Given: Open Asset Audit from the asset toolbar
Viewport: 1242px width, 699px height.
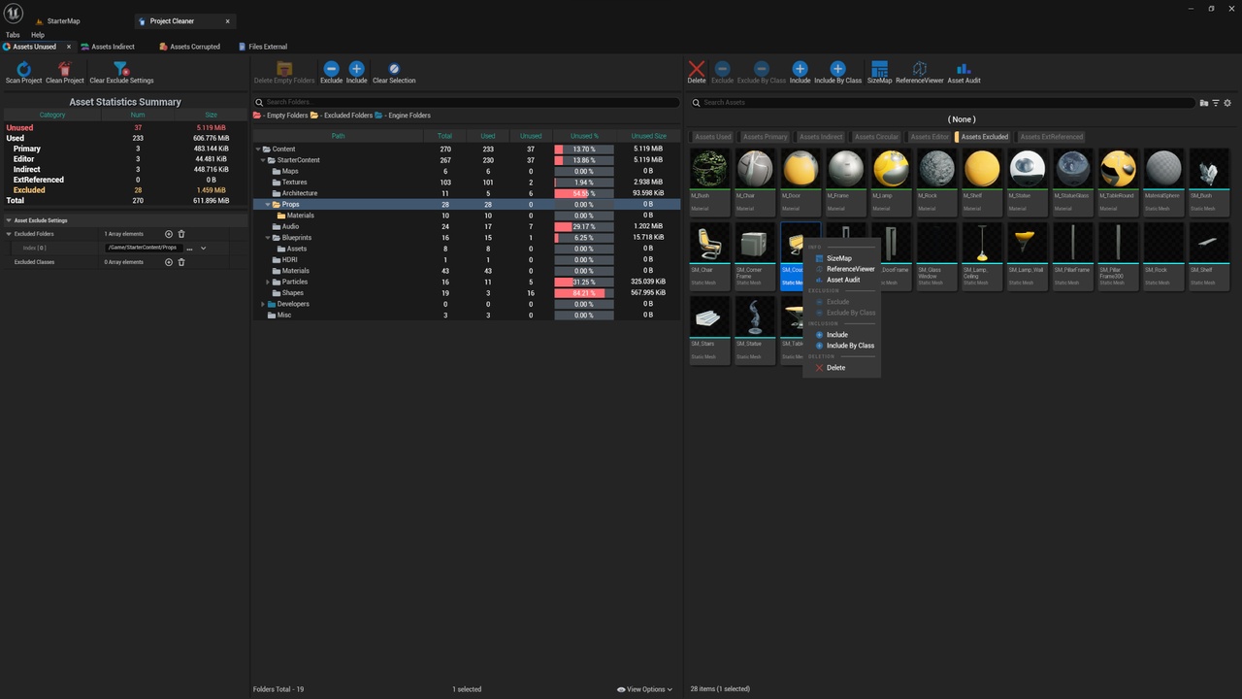Looking at the screenshot, I should (x=964, y=73).
